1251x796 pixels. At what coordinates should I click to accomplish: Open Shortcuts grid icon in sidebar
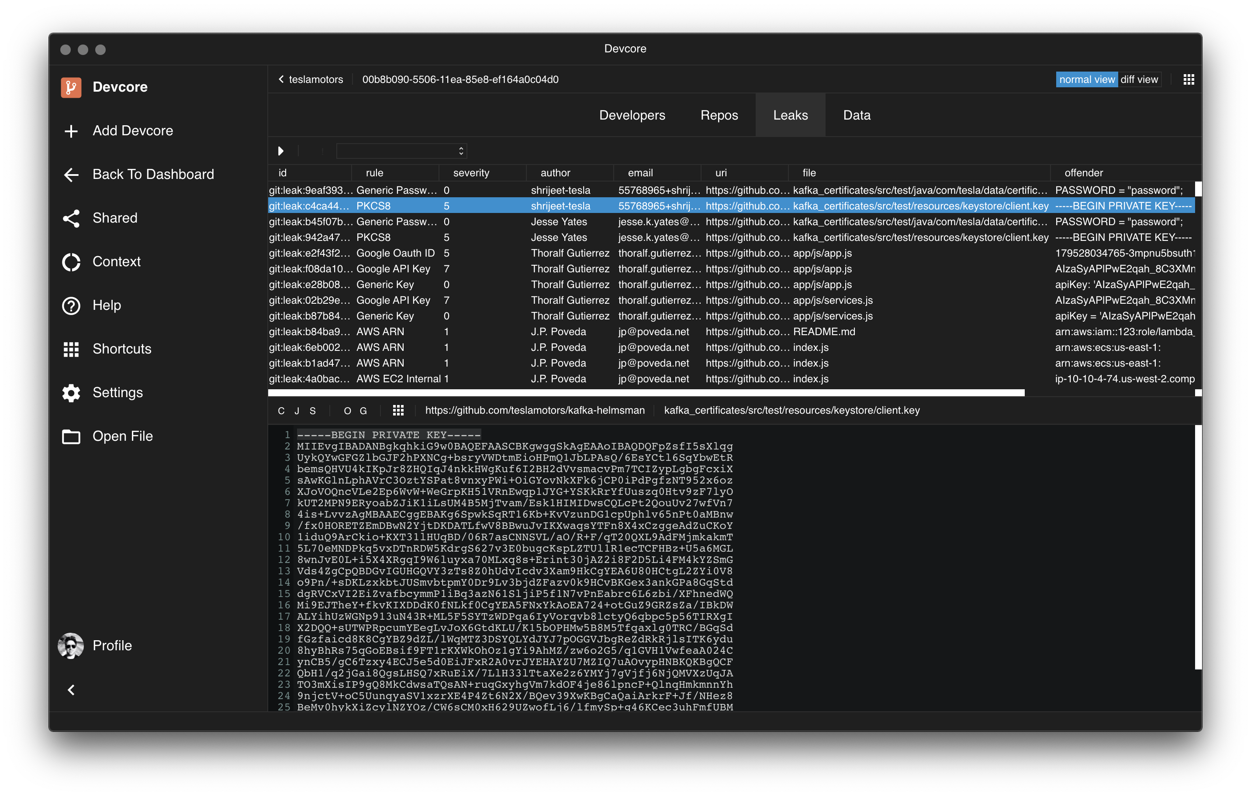point(71,349)
